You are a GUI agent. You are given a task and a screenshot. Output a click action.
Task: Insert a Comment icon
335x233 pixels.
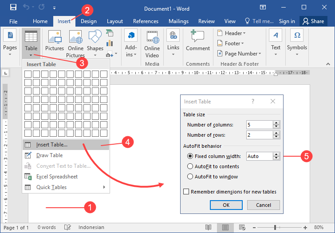[197, 36]
